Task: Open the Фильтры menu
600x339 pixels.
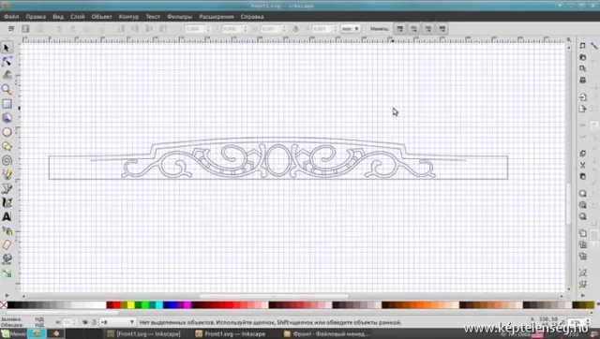Action: [x=179, y=17]
